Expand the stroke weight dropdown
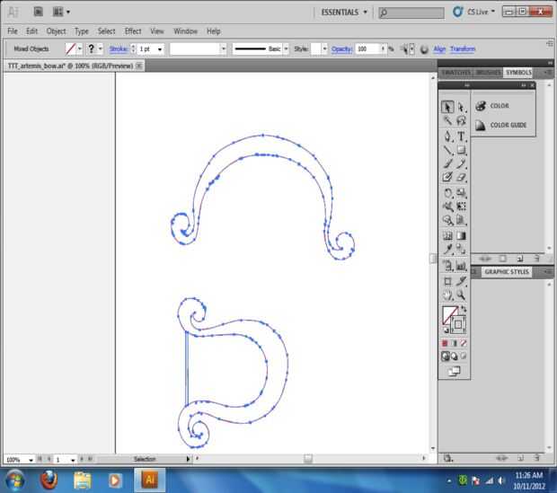The image size is (557, 493). [x=159, y=48]
